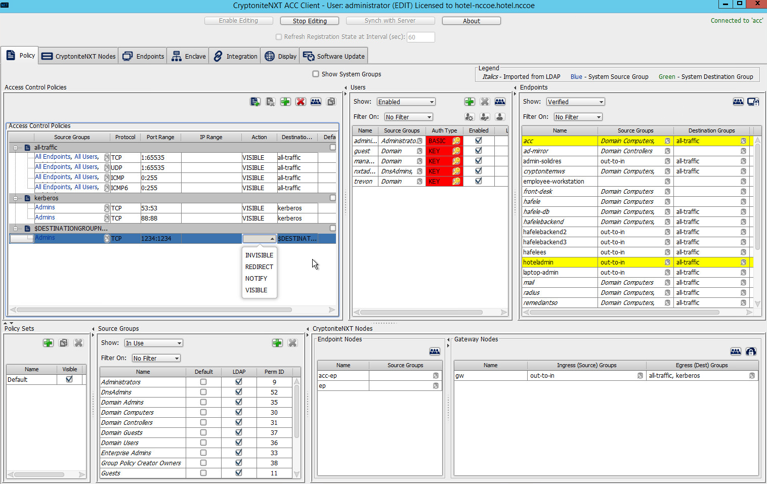Switch to the Integration tab

pos(235,56)
